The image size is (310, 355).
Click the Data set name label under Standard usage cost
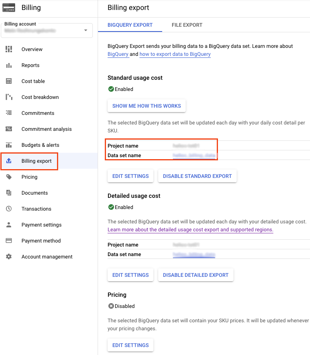(124, 155)
